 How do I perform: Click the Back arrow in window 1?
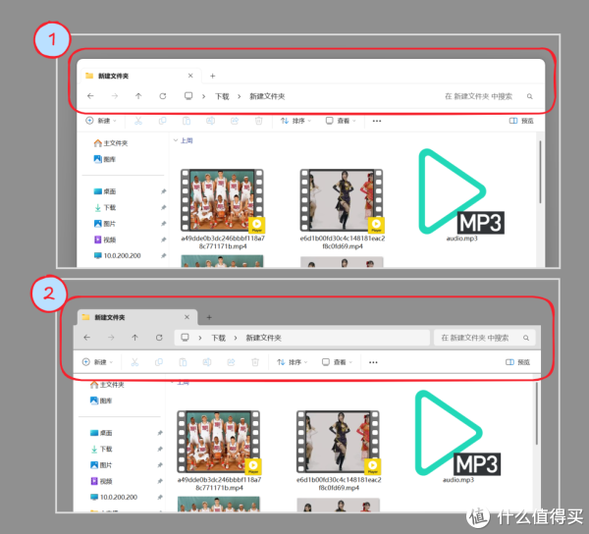(x=90, y=96)
